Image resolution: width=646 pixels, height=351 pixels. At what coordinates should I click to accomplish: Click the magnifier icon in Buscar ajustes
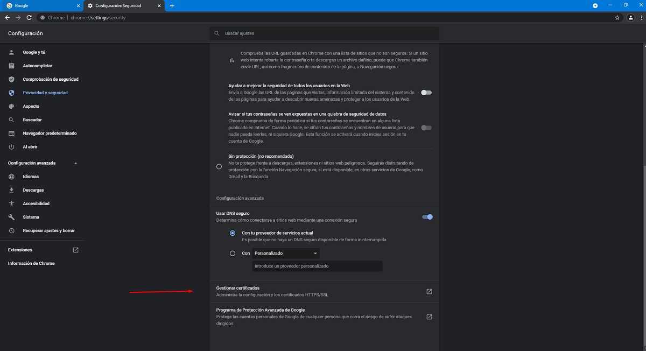(217, 33)
